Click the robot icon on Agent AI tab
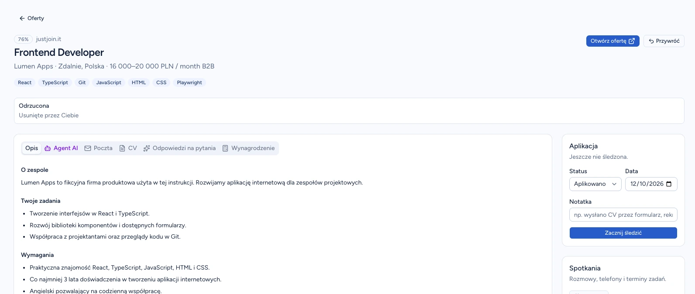This screenshot has height=294, width=695. (48, 148)
